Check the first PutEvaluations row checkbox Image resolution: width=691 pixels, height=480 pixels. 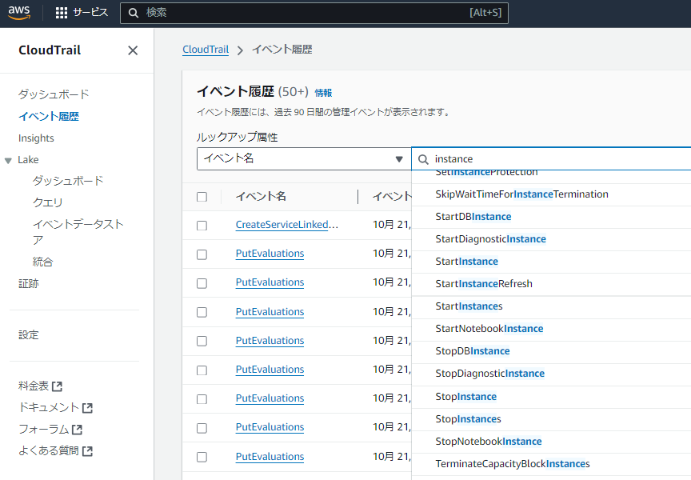pos(202,254)
